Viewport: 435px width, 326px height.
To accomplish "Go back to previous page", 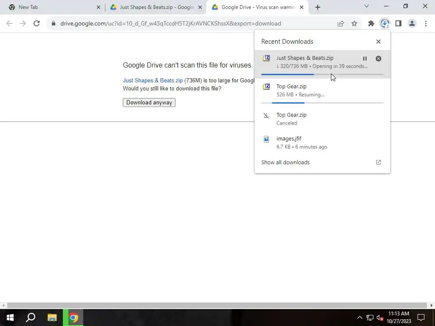I will pos(9,24).
